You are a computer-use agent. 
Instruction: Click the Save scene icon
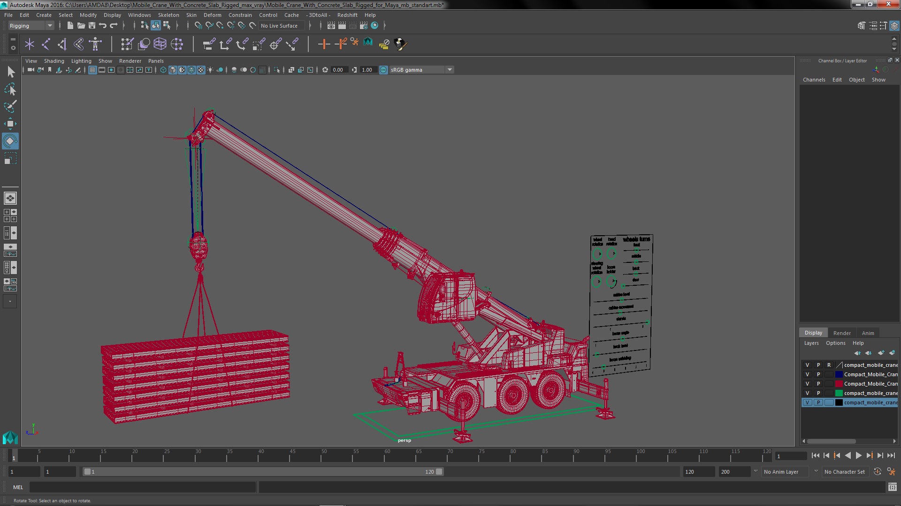pyautogui.click(x=92, y=25)
